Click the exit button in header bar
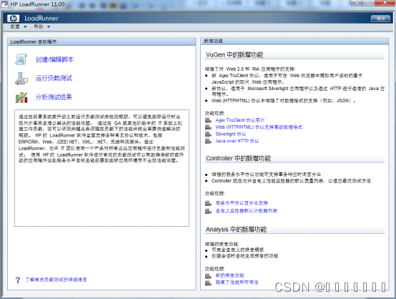Image resolution: width=396 pixels, height=299 pixels. coord(380,19)
